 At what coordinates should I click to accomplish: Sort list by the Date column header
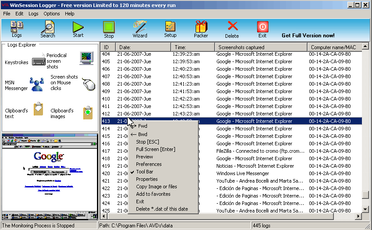coord(143,47)
